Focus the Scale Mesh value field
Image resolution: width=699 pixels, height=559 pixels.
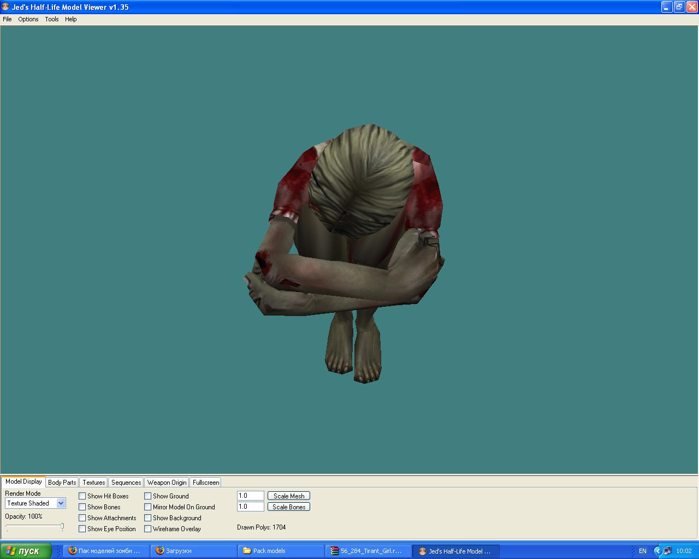tap(251, 496)
